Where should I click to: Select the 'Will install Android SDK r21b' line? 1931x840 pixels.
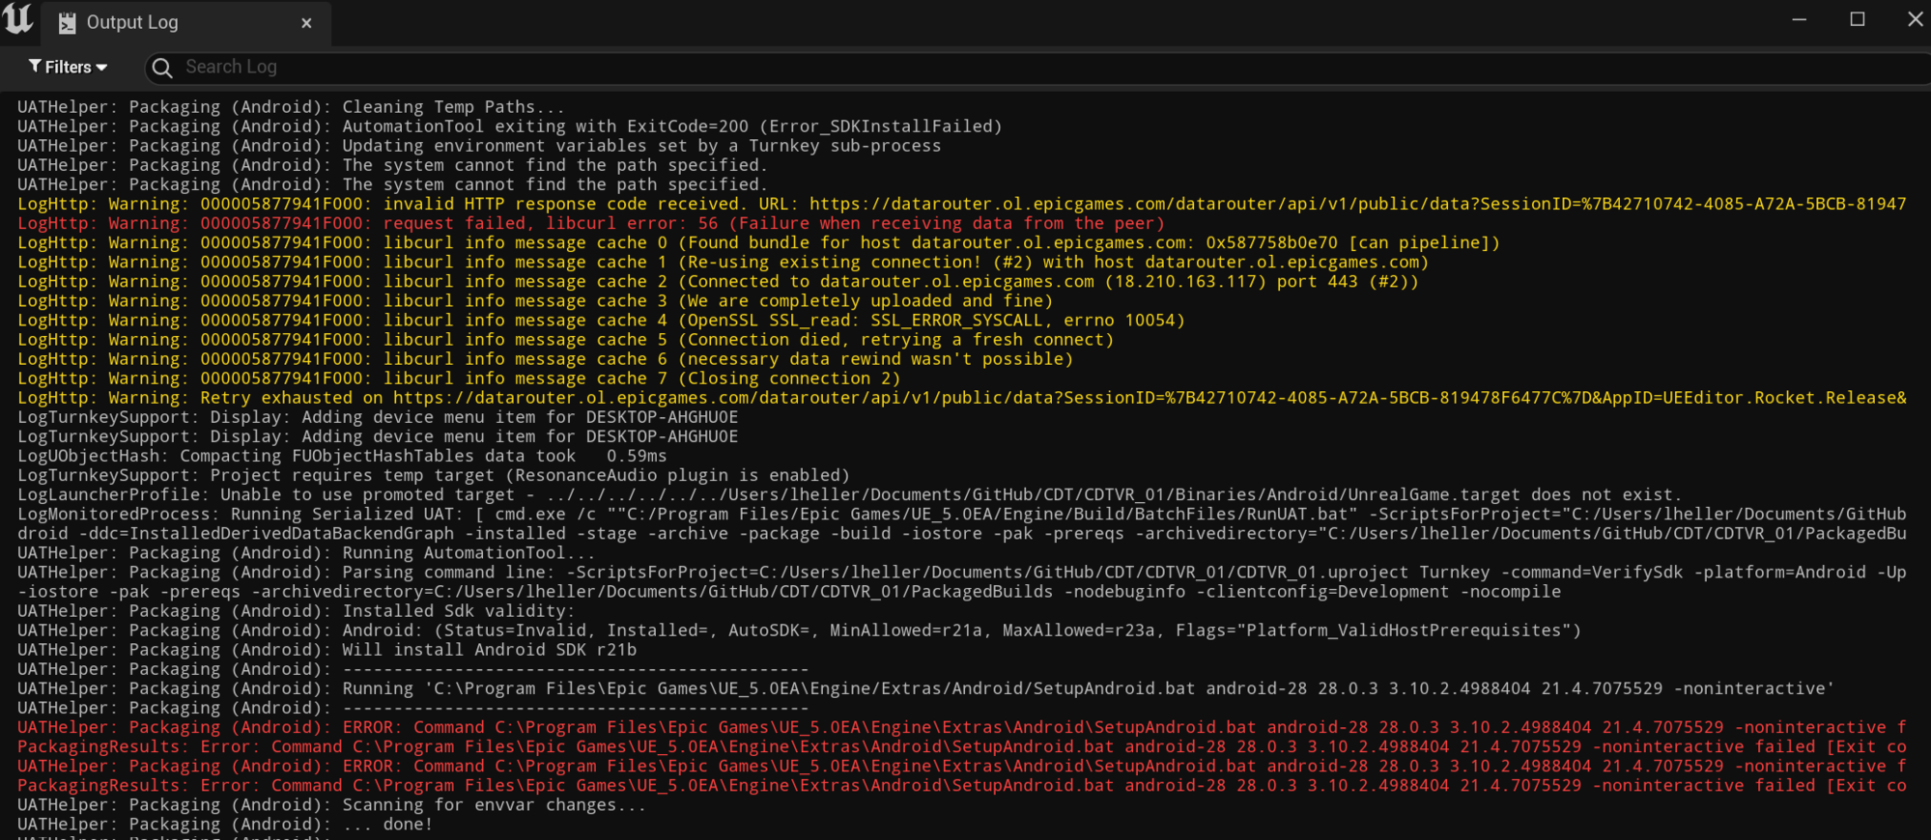327,650
